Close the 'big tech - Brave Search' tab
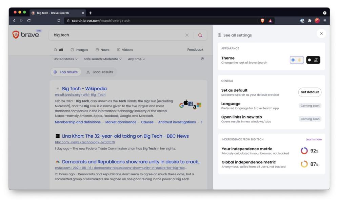This screenshot has width=339, height=203. pyautogui.click(x=83, y=13)
